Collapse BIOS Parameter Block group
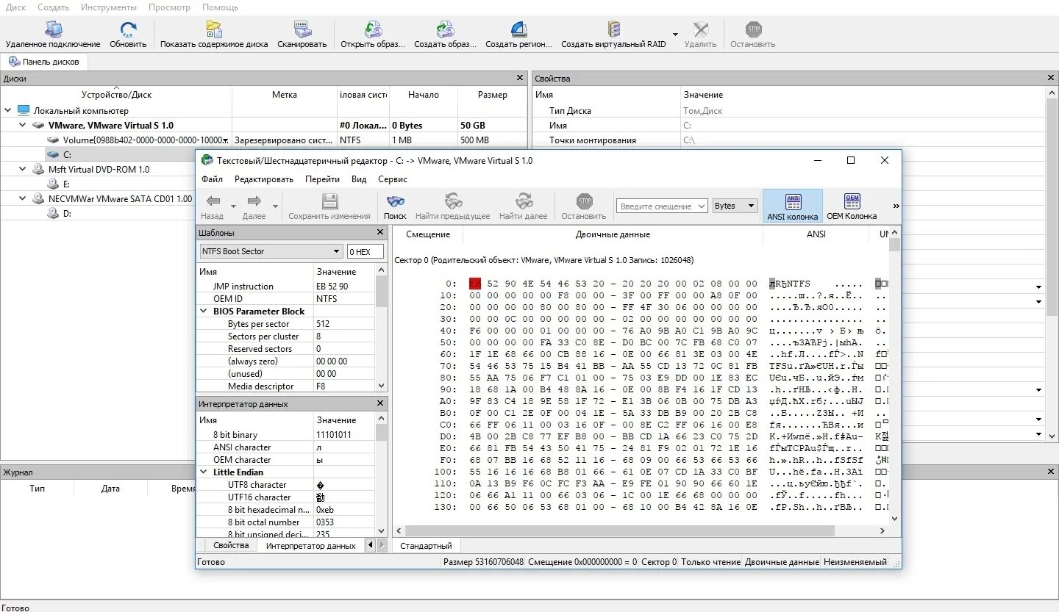 pos(204,311)
